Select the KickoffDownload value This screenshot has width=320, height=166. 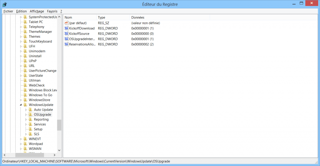pyautogui.click(x=82, y=28)
